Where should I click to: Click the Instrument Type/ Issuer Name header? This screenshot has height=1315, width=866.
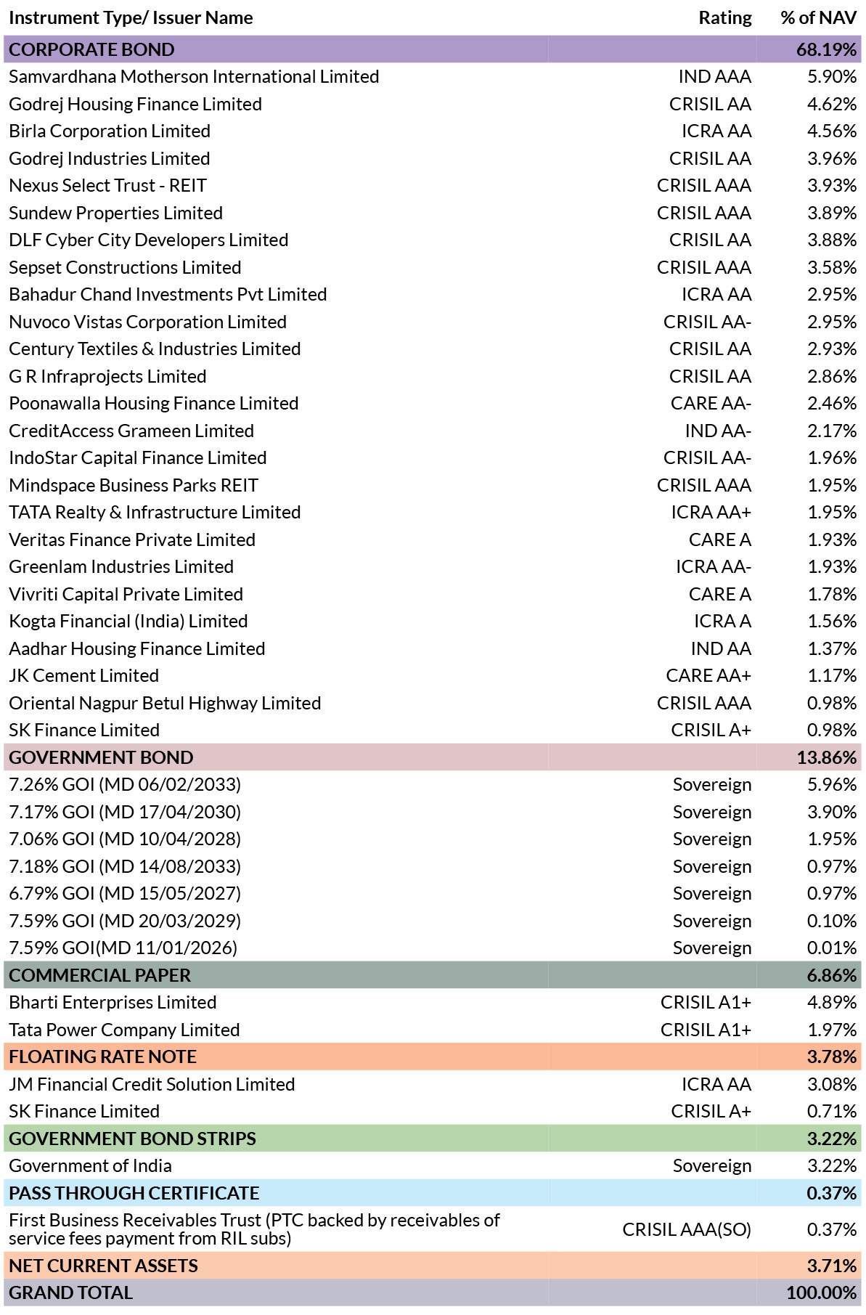pyautogui.click(x=131, y=18)
